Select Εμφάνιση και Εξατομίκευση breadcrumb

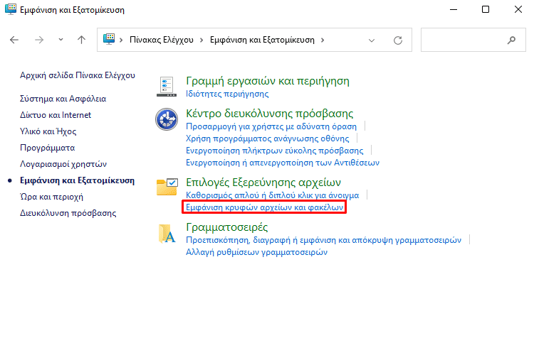(x=262, y=40)
